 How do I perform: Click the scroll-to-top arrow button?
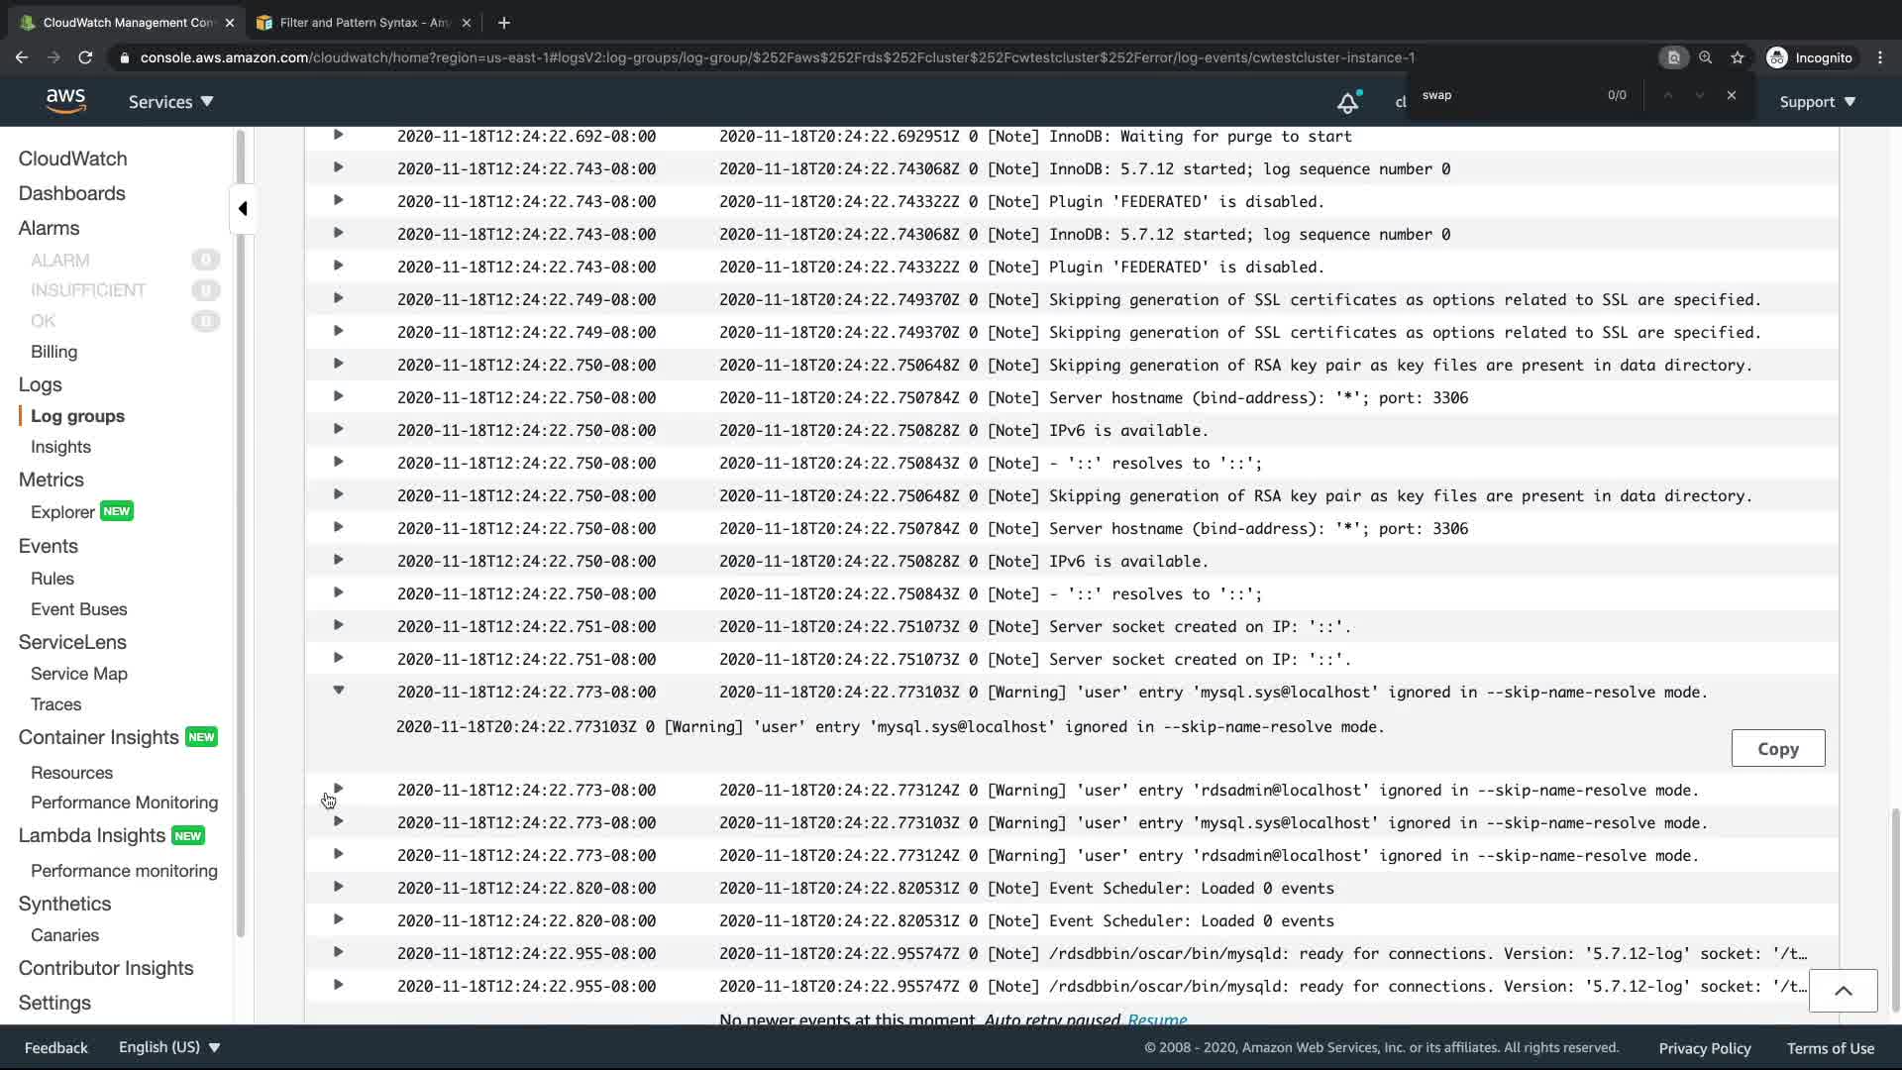coord(1843,990)
